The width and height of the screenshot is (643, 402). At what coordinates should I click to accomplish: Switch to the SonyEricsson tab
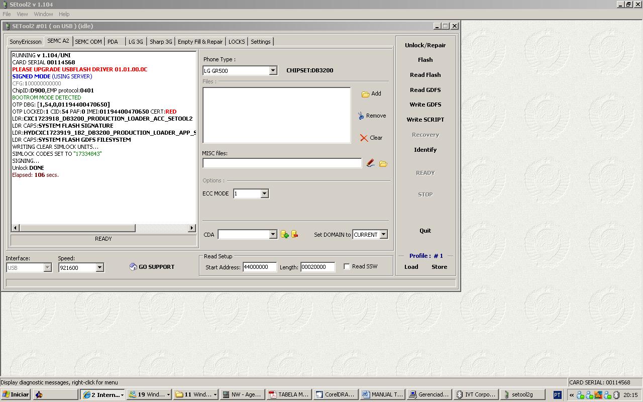(26, 42)
